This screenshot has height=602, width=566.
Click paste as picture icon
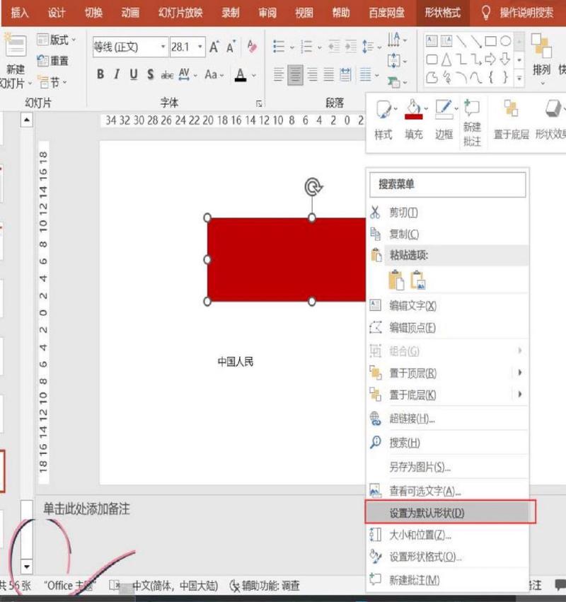418,280
